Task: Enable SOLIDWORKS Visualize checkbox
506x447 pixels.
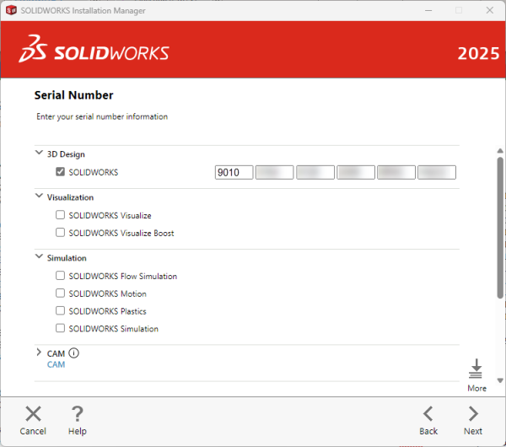Action: point(60,216)
